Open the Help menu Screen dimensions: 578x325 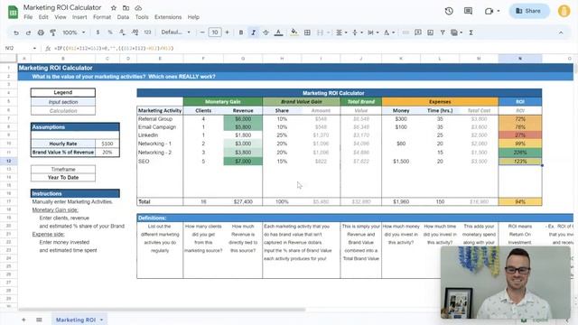tap(193, 17)
